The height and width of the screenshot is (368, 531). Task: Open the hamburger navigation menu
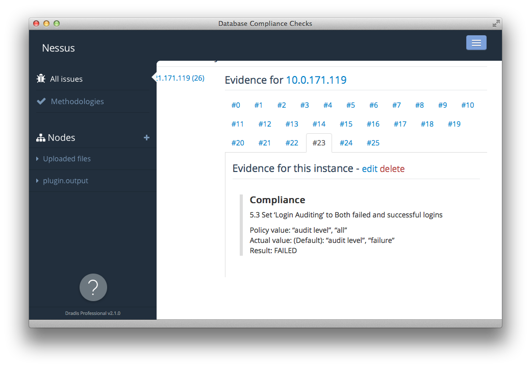(476, 42)
